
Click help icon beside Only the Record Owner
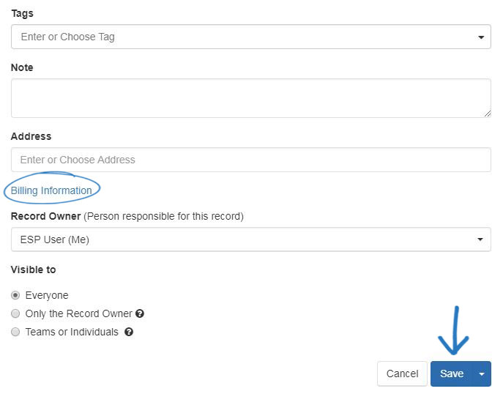tap(140, 313)
